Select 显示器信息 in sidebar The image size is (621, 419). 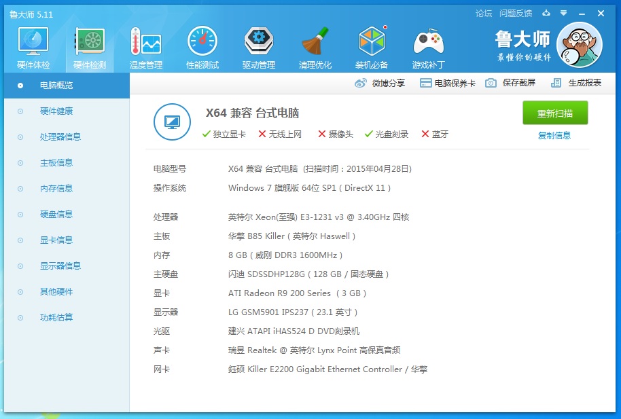click(67, 266)
